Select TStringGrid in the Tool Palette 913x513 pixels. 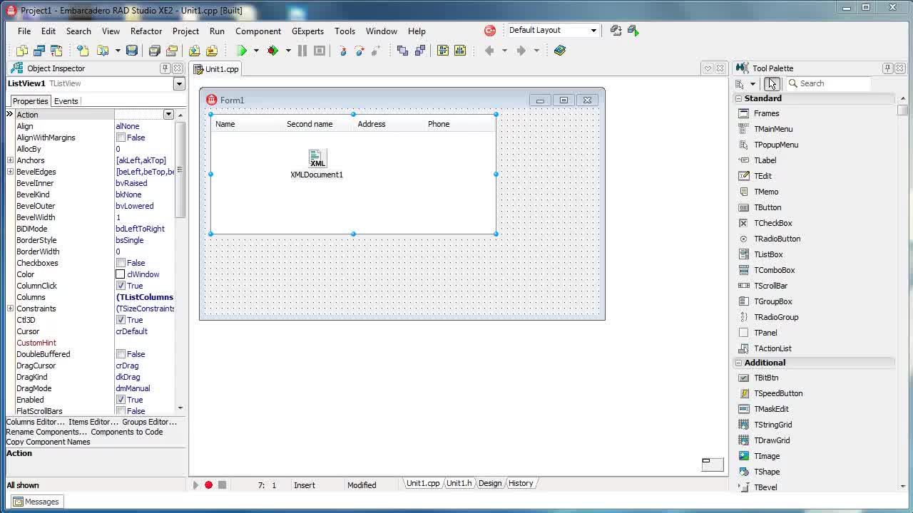772,425
